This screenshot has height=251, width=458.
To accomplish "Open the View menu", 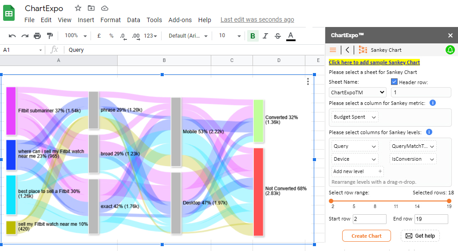I will 64,20.
